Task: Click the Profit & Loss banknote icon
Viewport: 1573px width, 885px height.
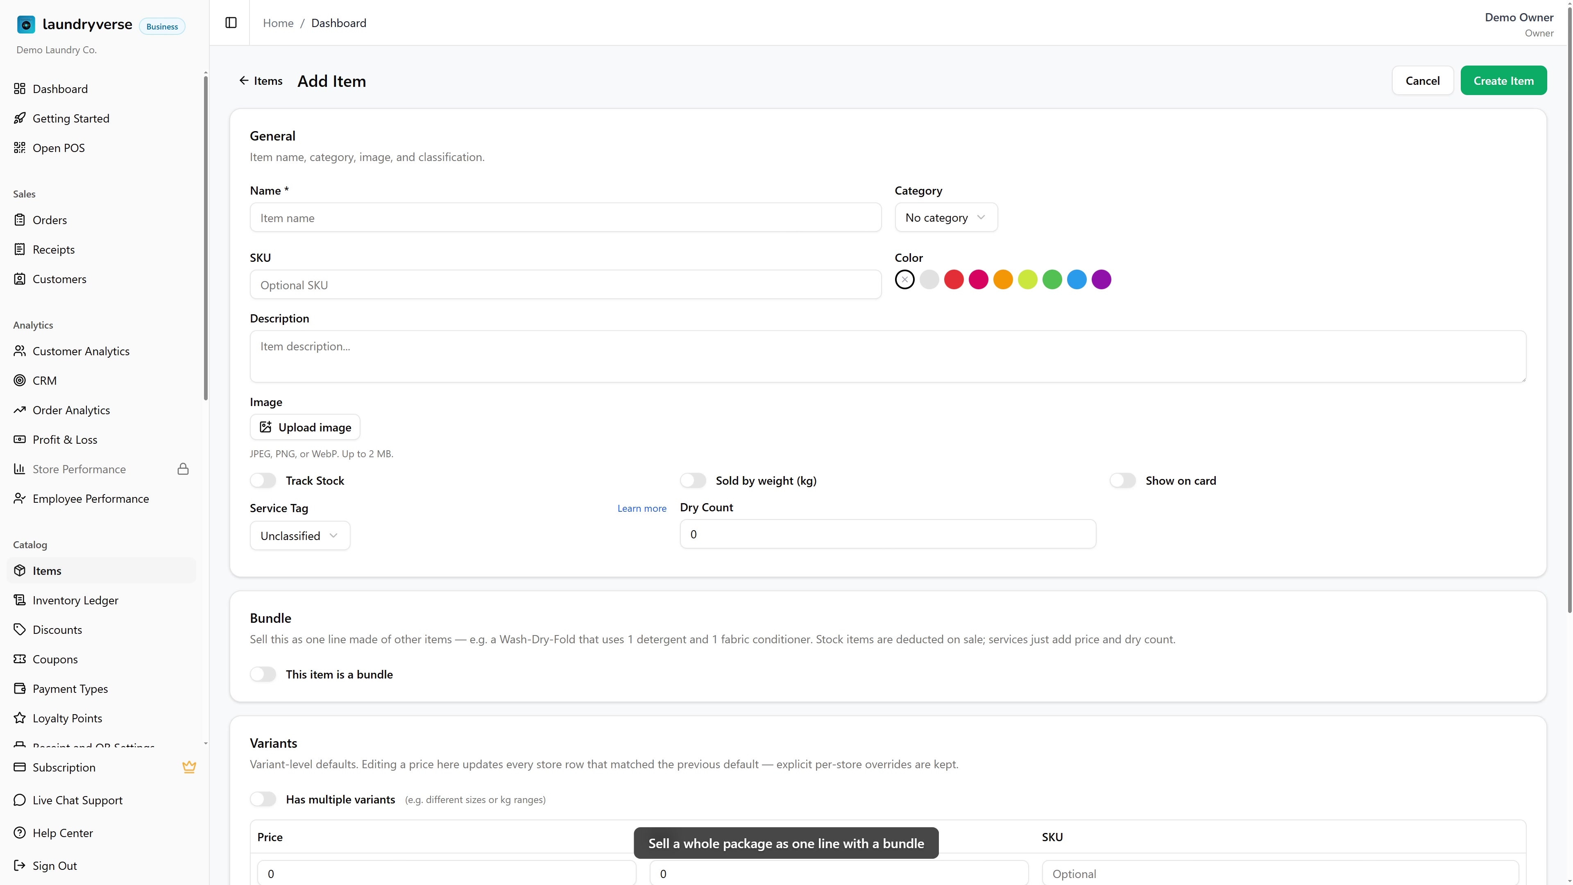Action: [x=20, y=439]
